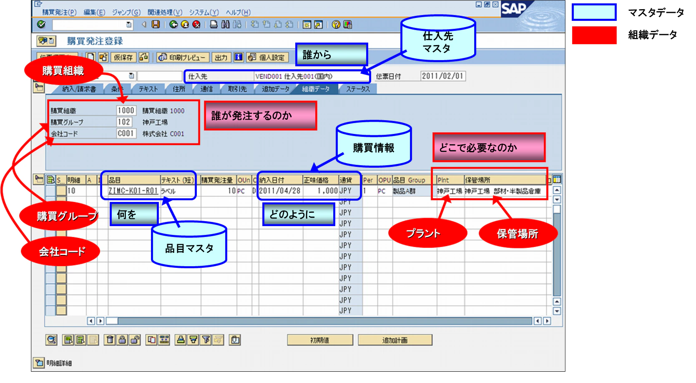696x383 pixels.
Task: Open the システム(Y) menu
Action: [x=204, y=12]
